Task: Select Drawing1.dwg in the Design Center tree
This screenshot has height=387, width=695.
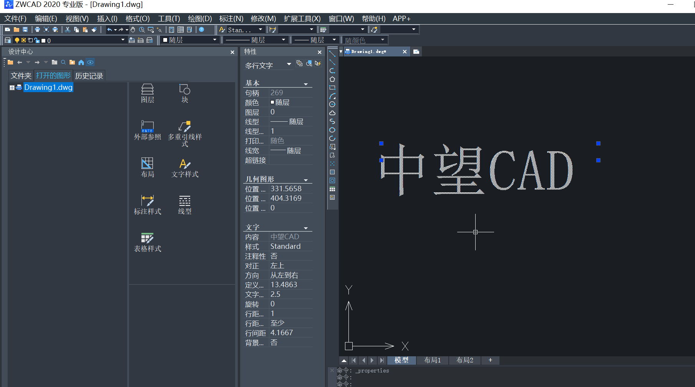Action: tap(48, 87)
